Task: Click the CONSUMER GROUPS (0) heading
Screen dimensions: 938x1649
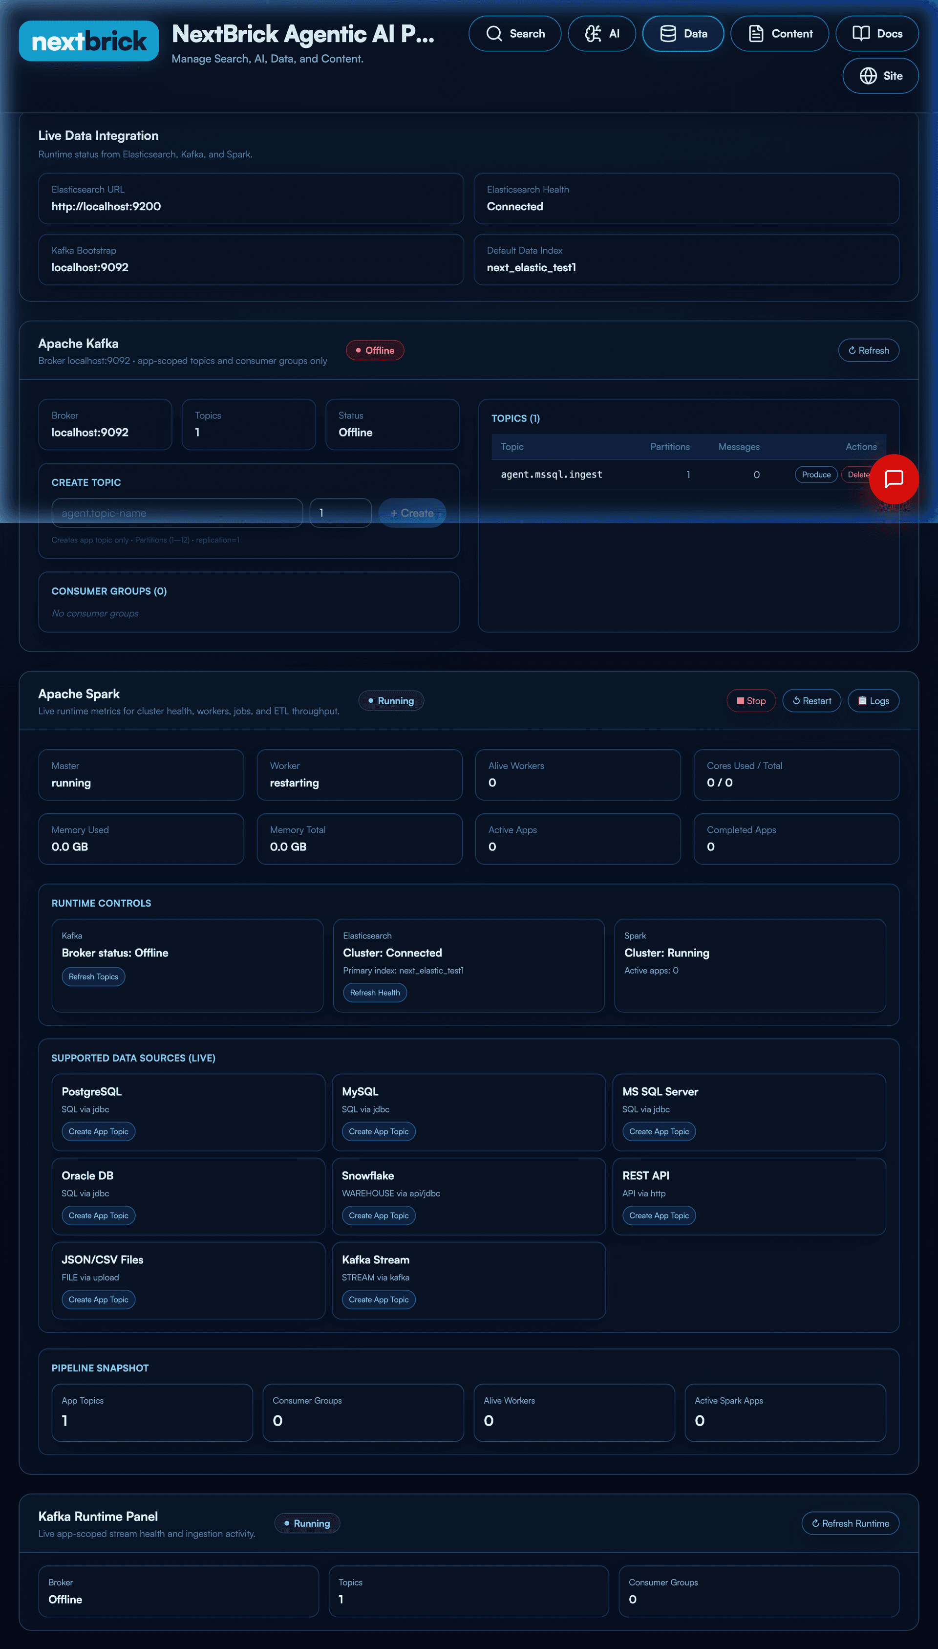Action: point(109,591)
